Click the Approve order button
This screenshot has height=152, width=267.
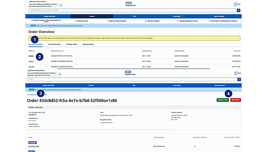coord(223,100)
